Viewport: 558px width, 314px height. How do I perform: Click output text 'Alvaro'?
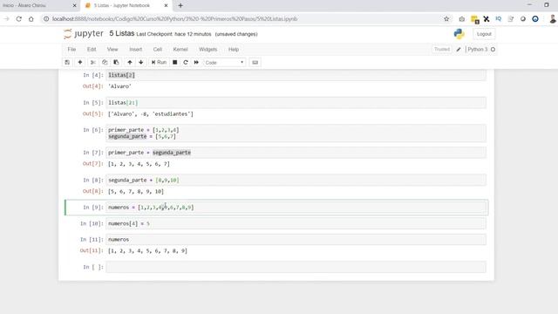(x=120, y=86)
